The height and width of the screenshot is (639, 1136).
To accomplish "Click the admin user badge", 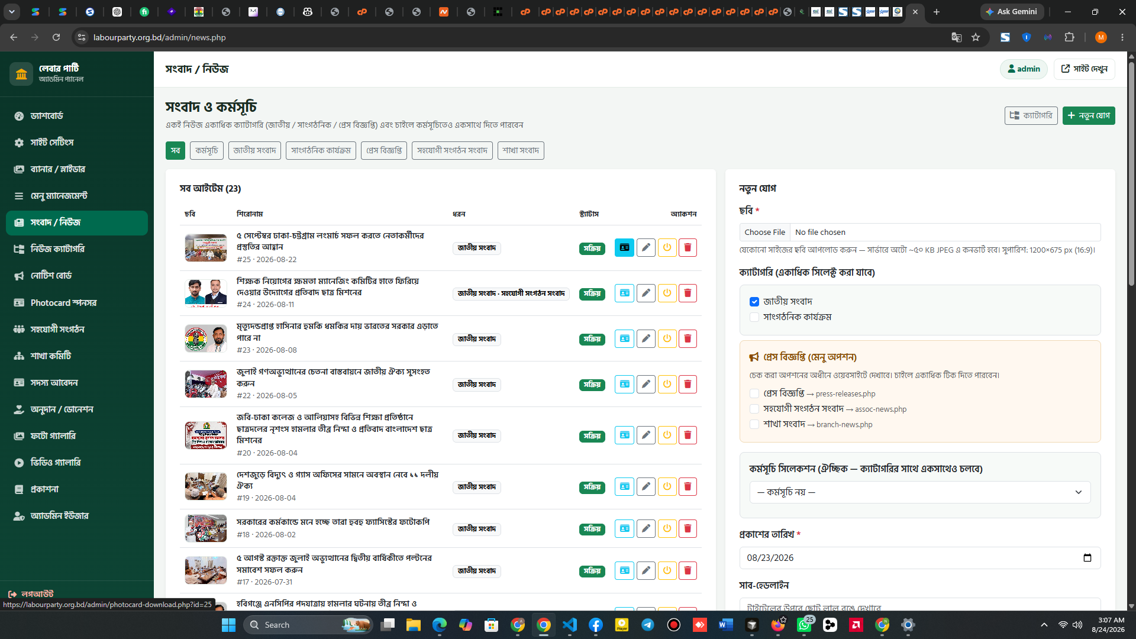I will tap(1024, 69).
